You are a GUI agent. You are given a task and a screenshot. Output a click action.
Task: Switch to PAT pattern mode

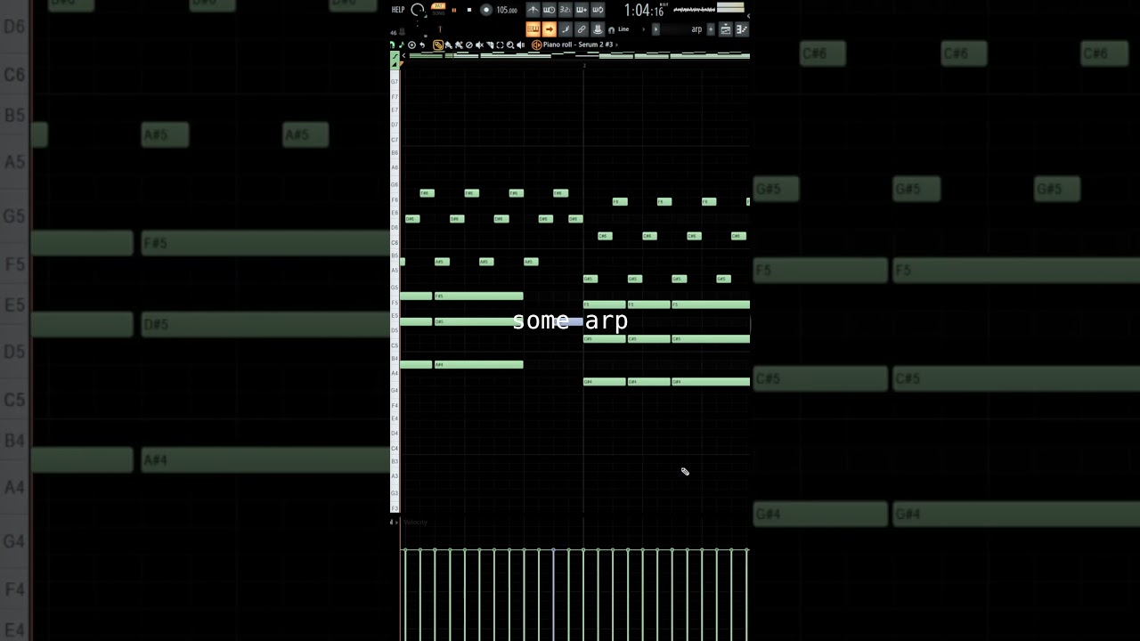pos(438,5)
